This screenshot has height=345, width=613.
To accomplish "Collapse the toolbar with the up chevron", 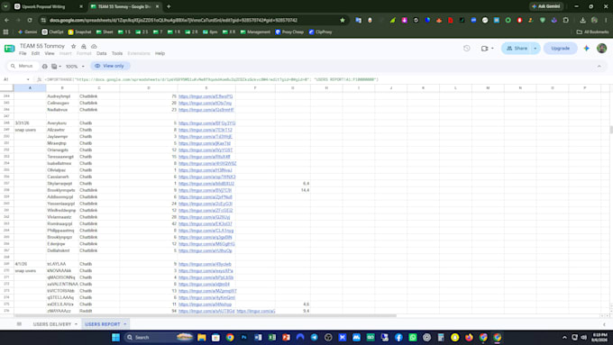I will [599, 67].
